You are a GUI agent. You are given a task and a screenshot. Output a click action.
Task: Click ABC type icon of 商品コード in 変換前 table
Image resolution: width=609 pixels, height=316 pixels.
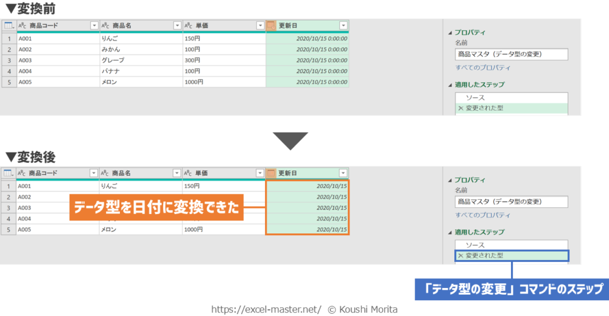click(23, 26)
